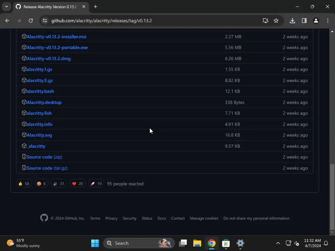Open the Status footer link
The width and height of the screenshot is (335, 251).
click(147, 218)
